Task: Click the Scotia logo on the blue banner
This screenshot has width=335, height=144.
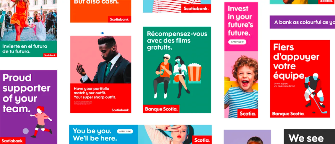Action: (x=202, y=140)
